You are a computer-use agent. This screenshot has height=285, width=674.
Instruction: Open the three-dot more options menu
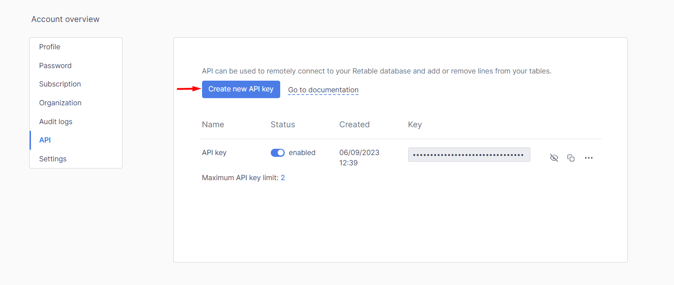pyautogui.click(x=589, y=158)
